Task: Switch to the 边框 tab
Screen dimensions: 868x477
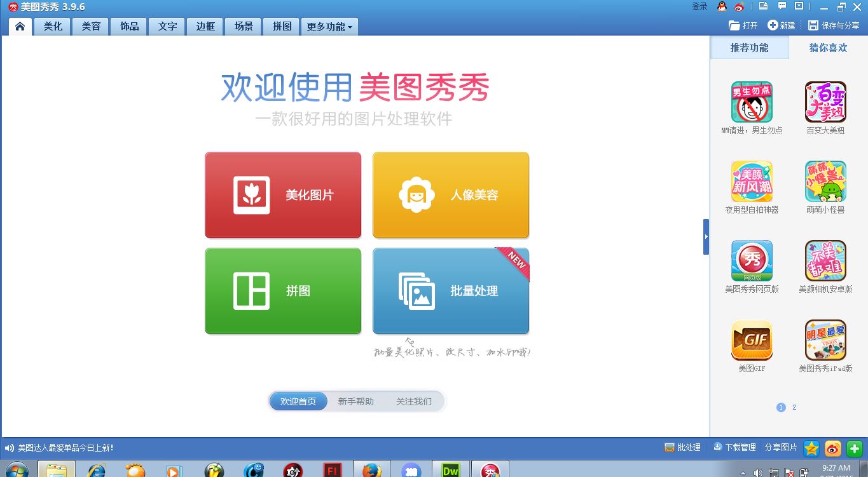Action: 205,26
